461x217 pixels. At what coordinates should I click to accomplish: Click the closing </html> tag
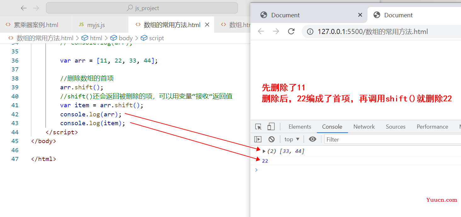tap(43, 159)
